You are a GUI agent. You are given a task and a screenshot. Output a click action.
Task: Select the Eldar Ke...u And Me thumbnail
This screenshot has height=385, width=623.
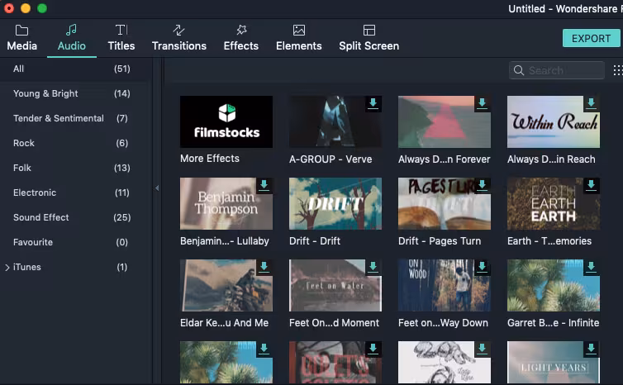(x=226, y=285)
